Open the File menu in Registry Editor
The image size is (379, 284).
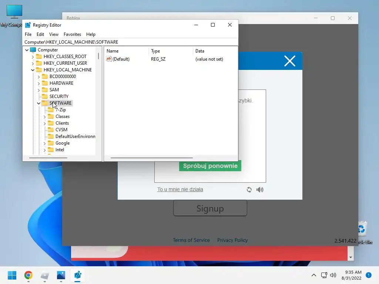[x=28, y=34]
